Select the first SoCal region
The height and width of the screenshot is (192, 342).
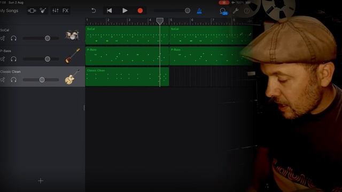point(127,35)
